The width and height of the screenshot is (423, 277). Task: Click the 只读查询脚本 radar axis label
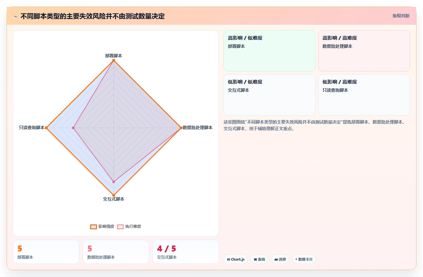[32, 128]
